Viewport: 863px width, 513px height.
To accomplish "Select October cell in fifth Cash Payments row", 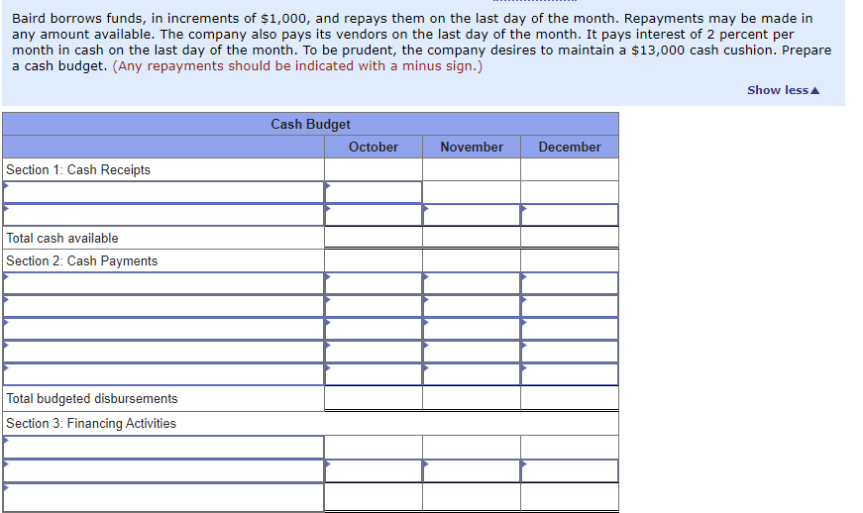I will click(x=374, y=374).
